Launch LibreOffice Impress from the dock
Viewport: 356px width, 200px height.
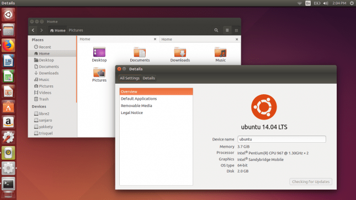(8, 91)
